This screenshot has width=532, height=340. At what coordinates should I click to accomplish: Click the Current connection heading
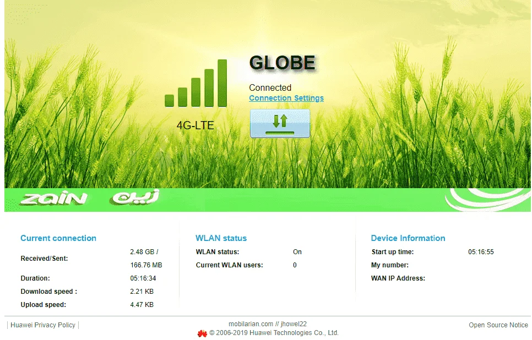58,238
